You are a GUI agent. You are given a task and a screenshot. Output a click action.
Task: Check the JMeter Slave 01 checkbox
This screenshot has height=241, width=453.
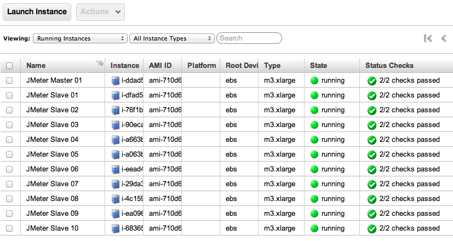[x=9, y=95]
